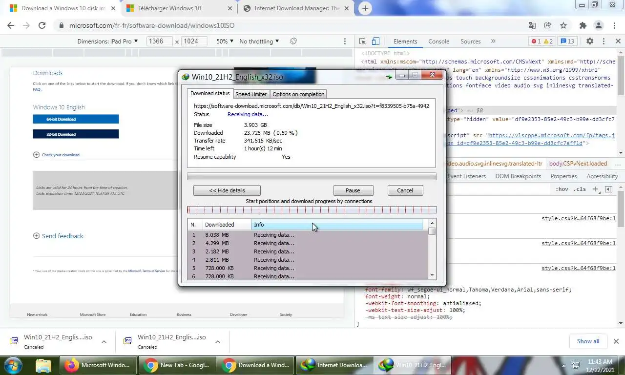Close the downloads bar
The image size is (625, 375).
616,341
